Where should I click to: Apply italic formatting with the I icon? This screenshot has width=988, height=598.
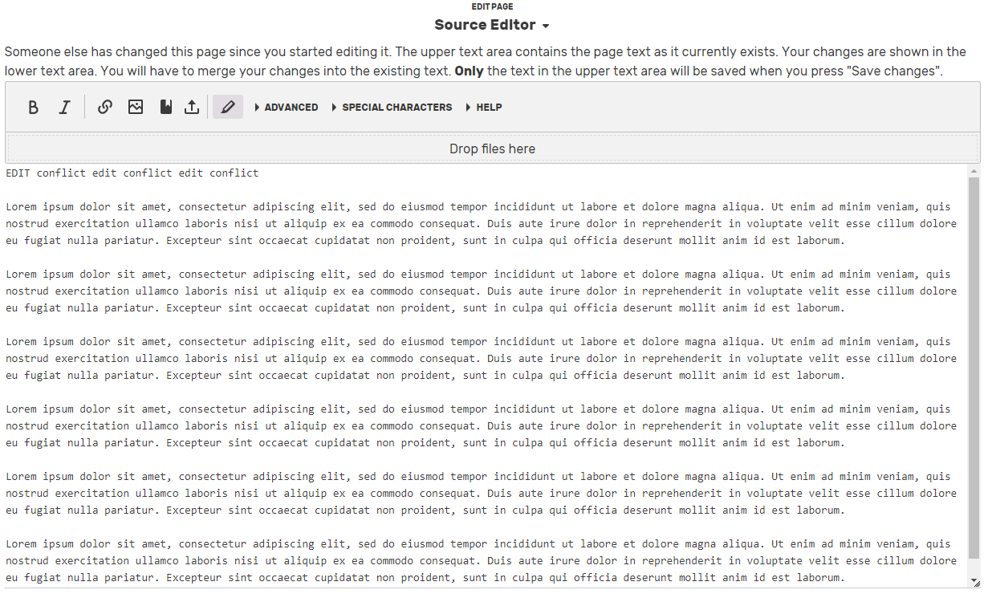click(65, 107)
